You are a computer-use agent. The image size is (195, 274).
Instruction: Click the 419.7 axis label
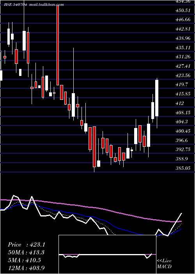coord(182,85)
